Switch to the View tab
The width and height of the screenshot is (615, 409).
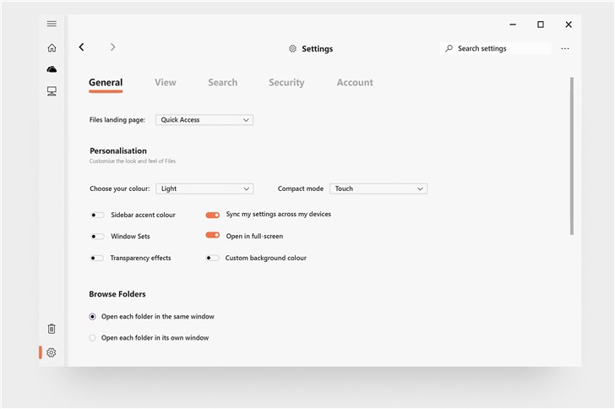pyautogui.click(x=166, y=83)
